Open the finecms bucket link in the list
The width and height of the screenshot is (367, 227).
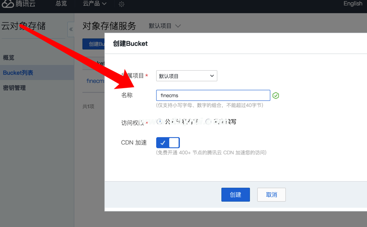click(x=95, y=81)
